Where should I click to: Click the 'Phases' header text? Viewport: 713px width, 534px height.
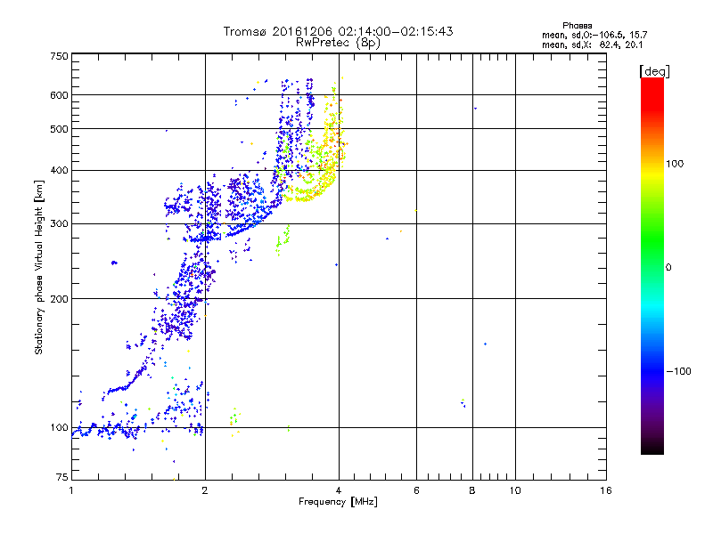577,26
